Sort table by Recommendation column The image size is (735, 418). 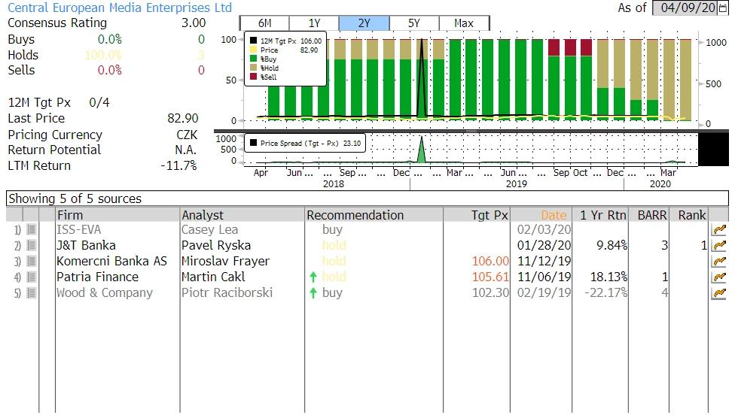click(x=374, y=215)
